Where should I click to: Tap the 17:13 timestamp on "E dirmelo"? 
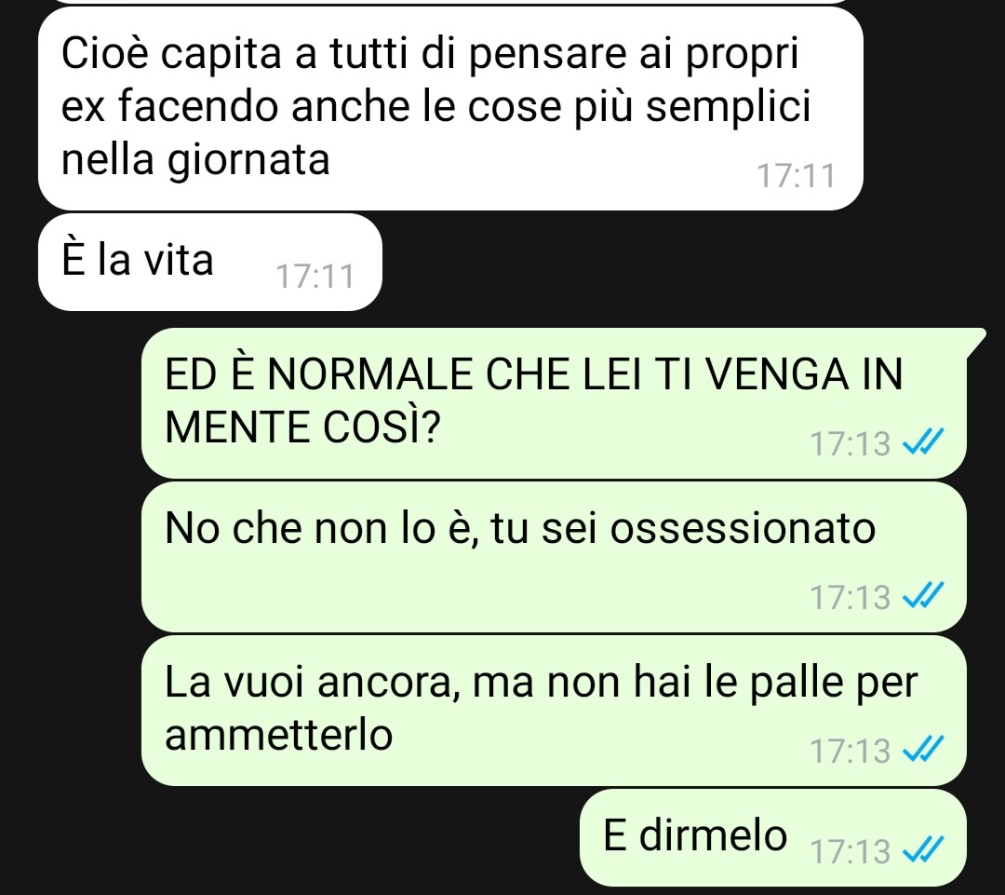[851, 851]
